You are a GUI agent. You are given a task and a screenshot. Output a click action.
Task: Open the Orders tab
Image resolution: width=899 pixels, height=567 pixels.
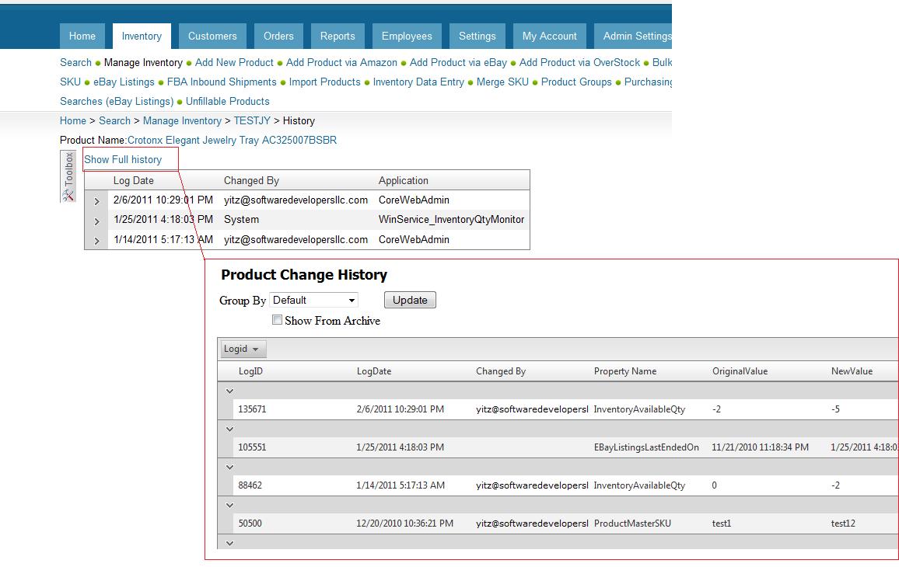[278, 36]
